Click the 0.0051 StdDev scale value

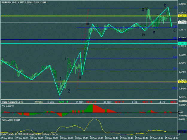[182, 119]
